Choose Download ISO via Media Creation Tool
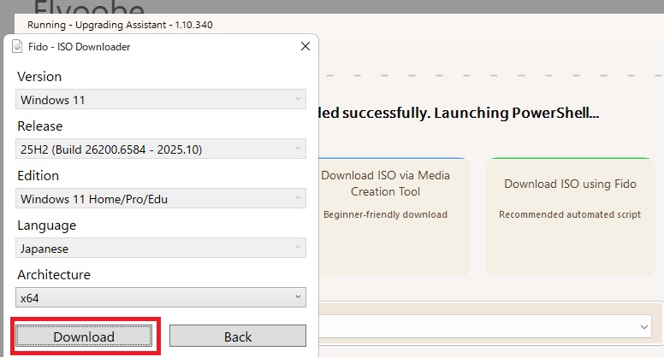Viewport: 664px width, 357px height. [x=385, y=214]
